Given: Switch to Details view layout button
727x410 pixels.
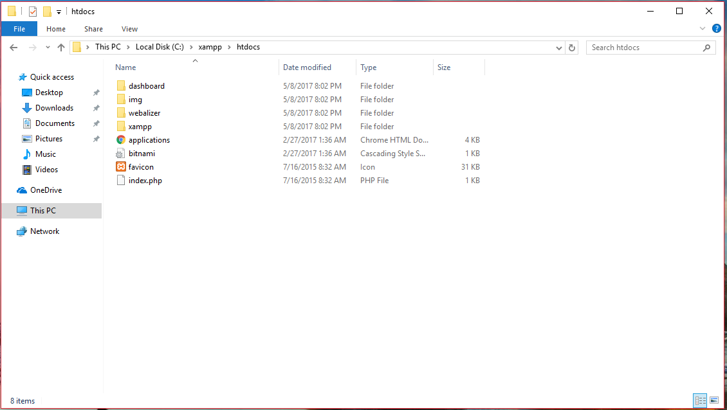Looking at the screenshot, I should 700,400.
